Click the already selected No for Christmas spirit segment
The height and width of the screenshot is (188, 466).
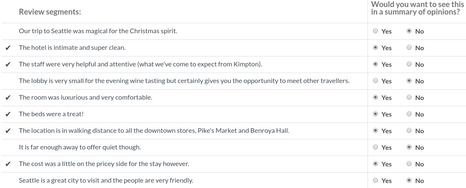409,31
